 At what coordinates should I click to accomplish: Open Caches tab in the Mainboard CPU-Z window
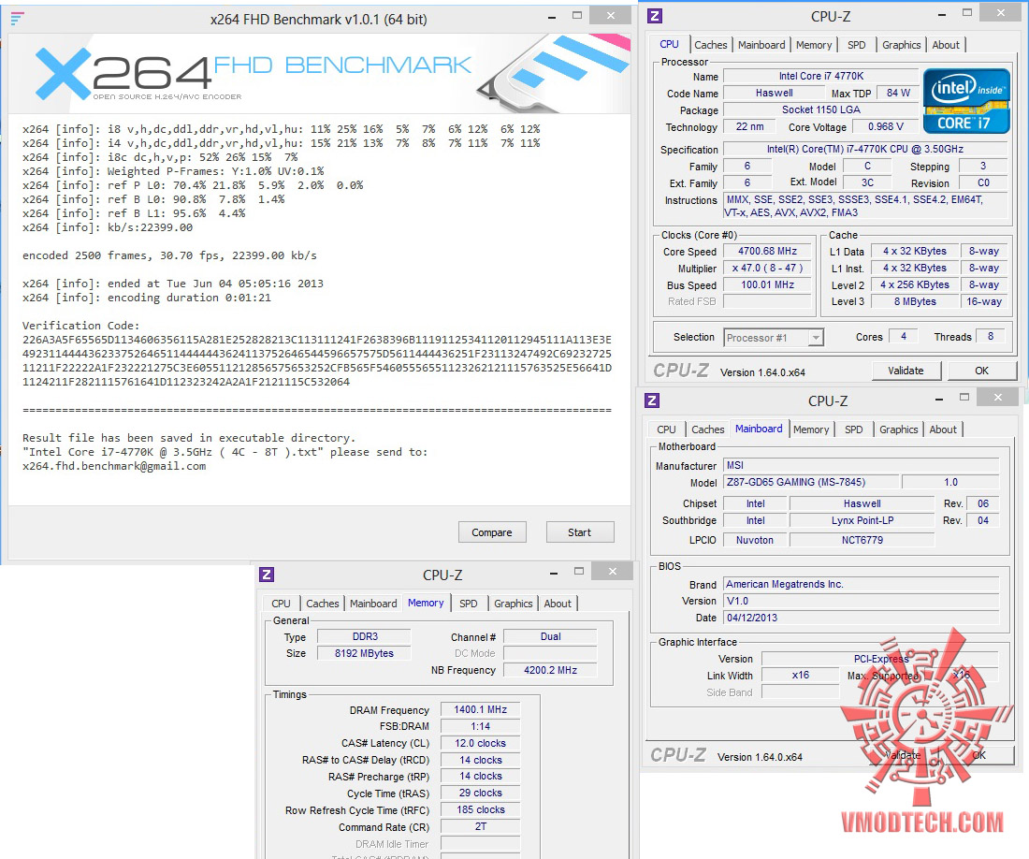[708, 429]
